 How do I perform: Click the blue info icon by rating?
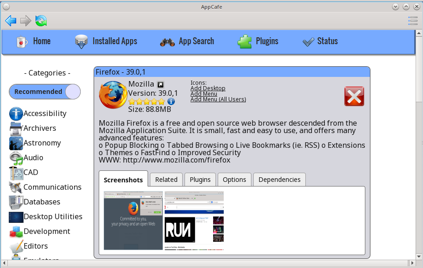[171, 102]
